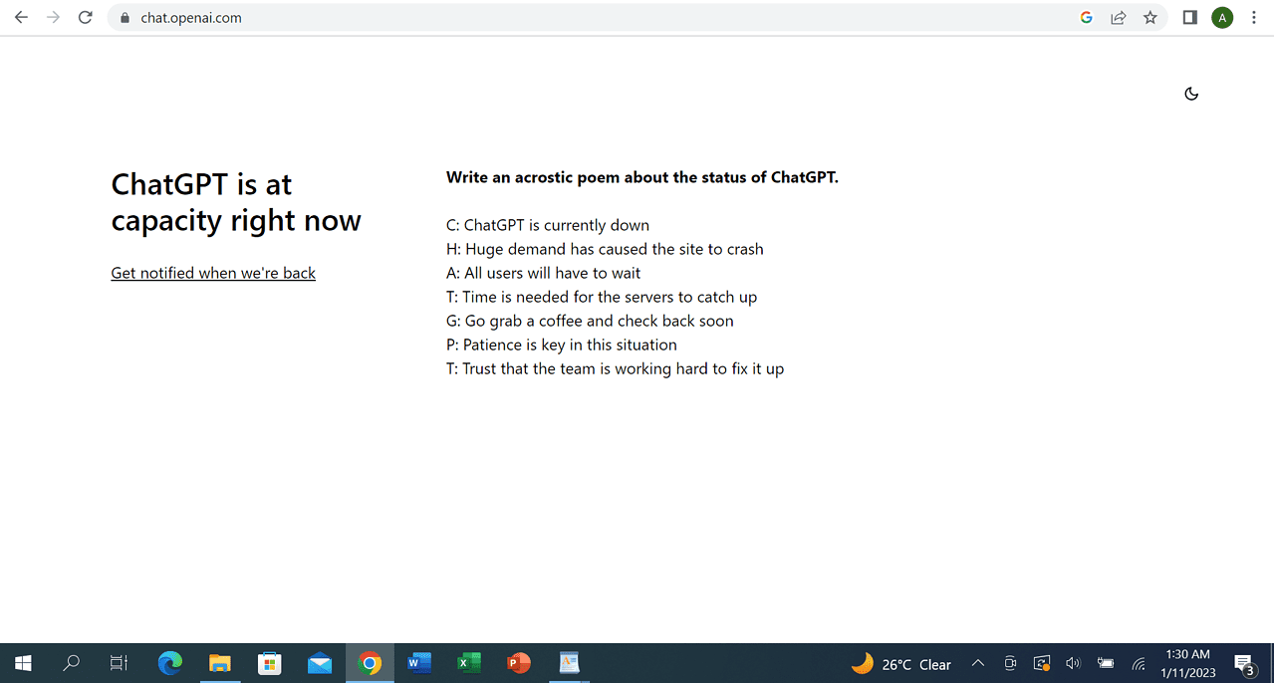This screenshot has height=683, width=1274.
Task: Open Chrome's three-dot menu
Action: pos(1254,18)
